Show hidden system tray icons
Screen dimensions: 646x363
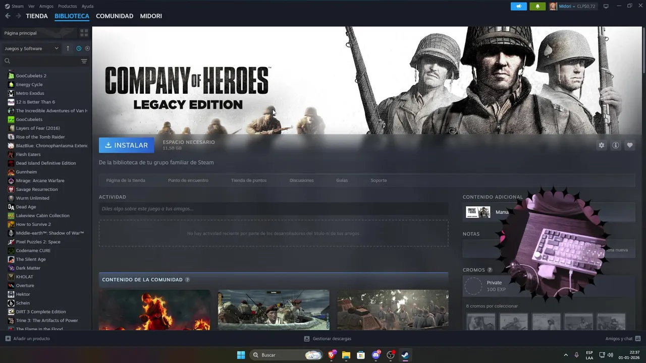point(565,355)
